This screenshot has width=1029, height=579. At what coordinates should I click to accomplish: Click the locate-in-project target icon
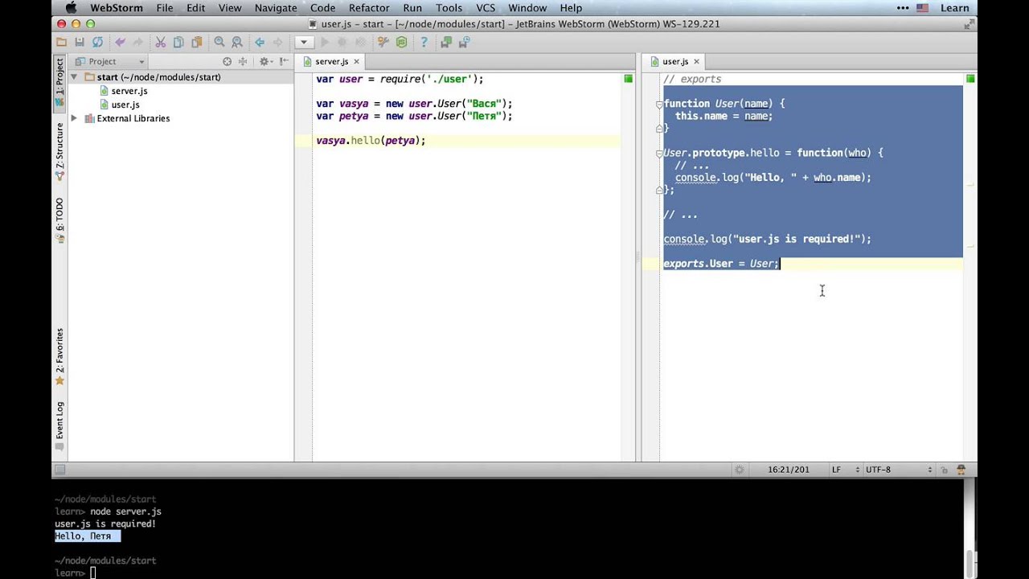click(x=227, y=61)
